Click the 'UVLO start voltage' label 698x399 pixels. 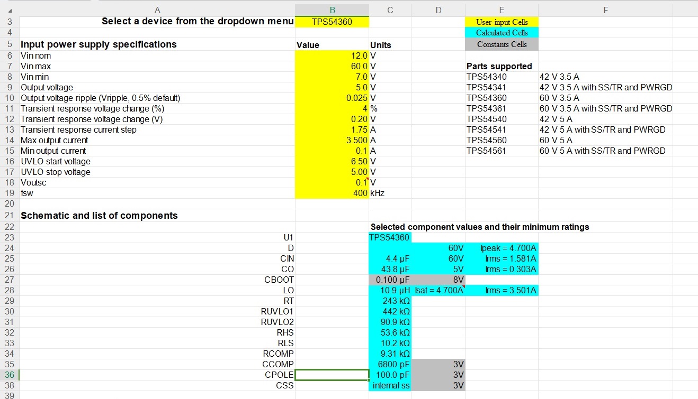[56, 161]
